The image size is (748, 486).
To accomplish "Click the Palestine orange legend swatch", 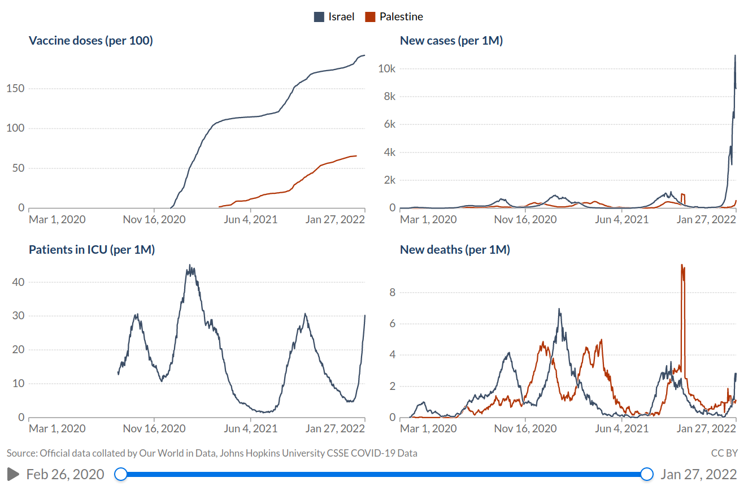I will click(x=370, y=17).
